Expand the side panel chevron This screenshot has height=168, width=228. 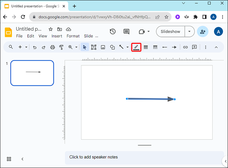(x=225, y=161)
